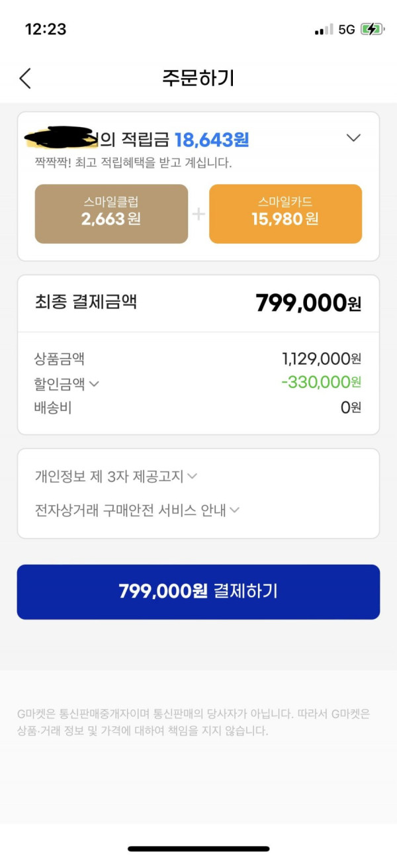Expand 개인정보 제 3자 제공고지
Viewport: 397px width, 860px height.
point(116,476)
